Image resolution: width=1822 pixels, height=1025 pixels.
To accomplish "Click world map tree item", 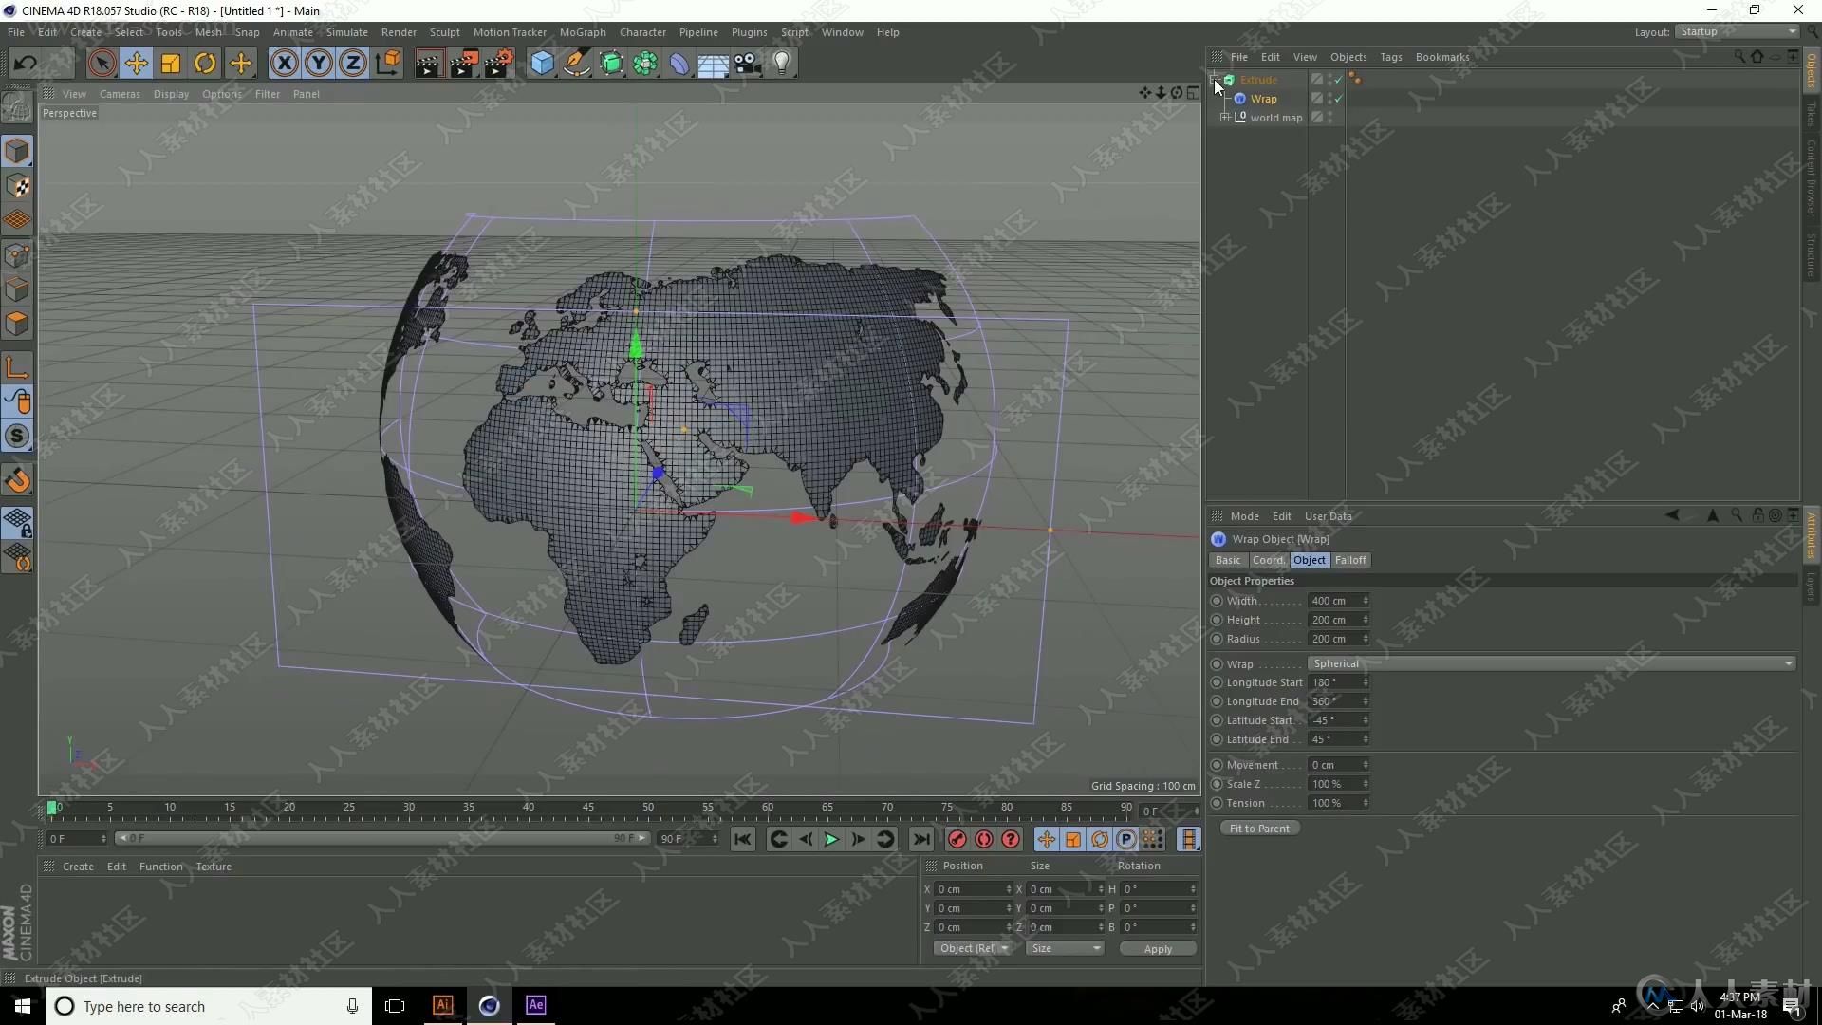I will 1275,117.
